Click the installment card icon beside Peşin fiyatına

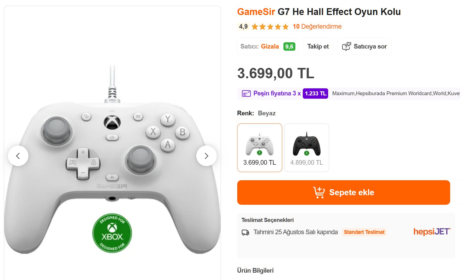click(x=246, y=94)
